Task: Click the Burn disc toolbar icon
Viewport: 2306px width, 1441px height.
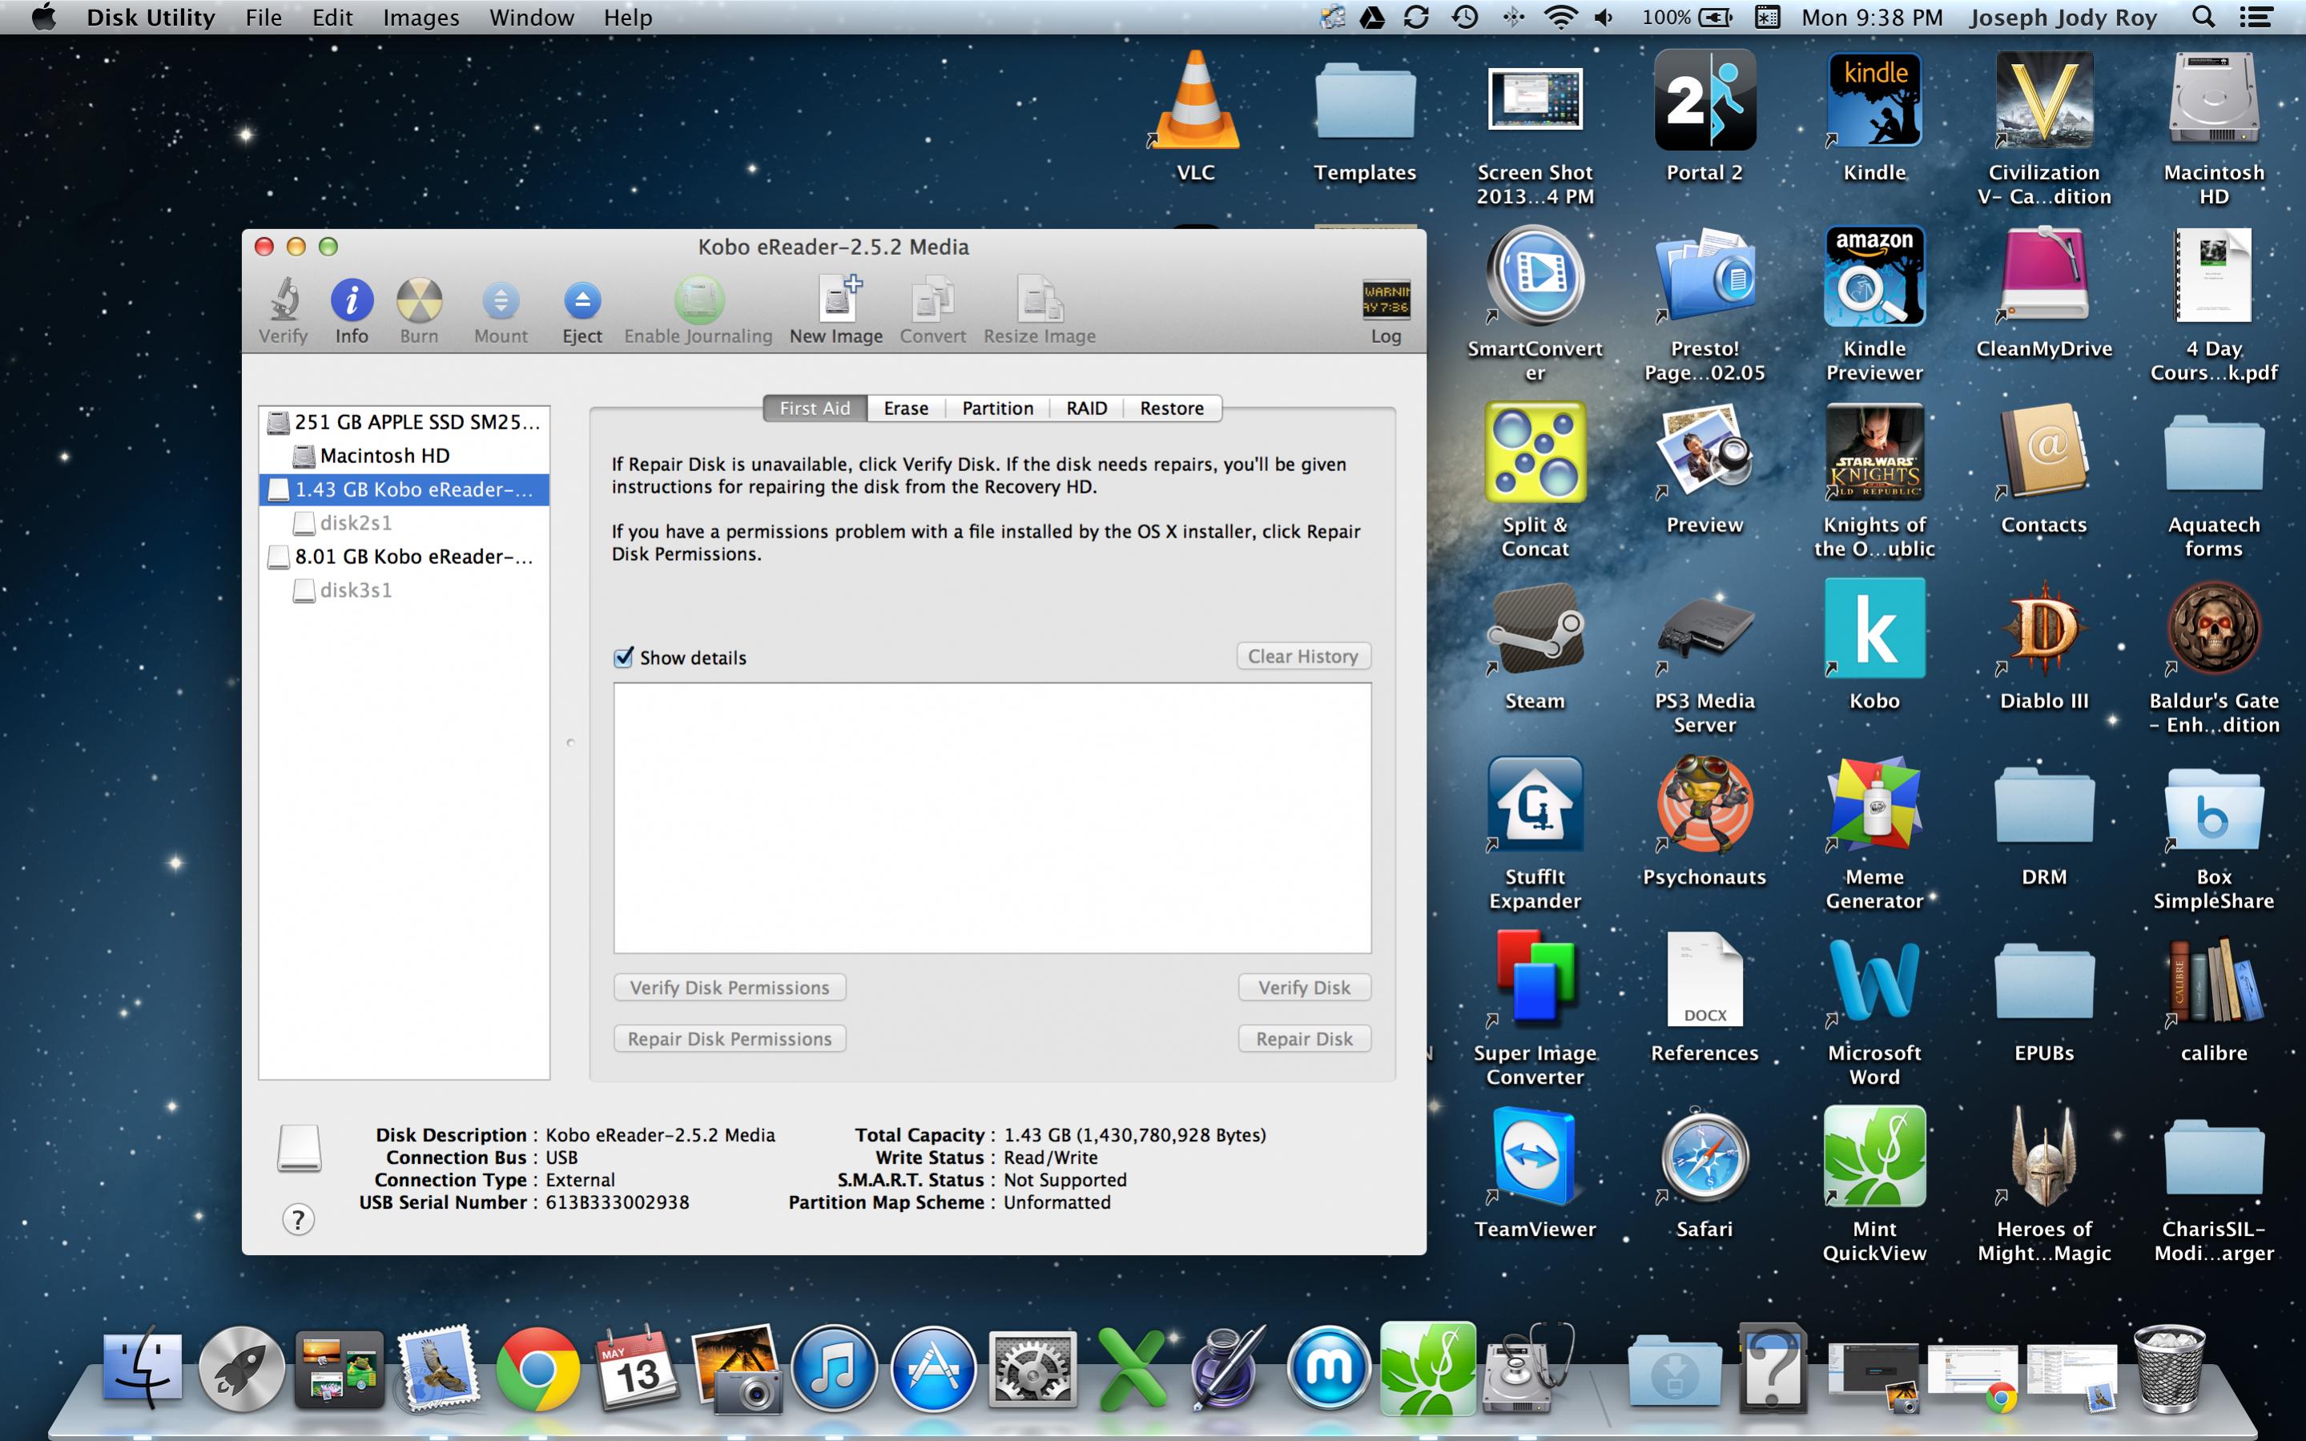Action: pos(419,300)
